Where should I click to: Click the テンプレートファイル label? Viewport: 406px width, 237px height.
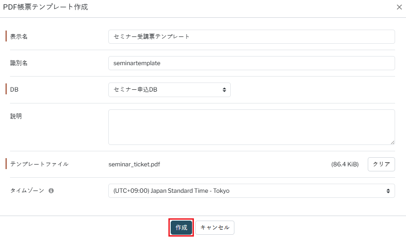(39, 164)
